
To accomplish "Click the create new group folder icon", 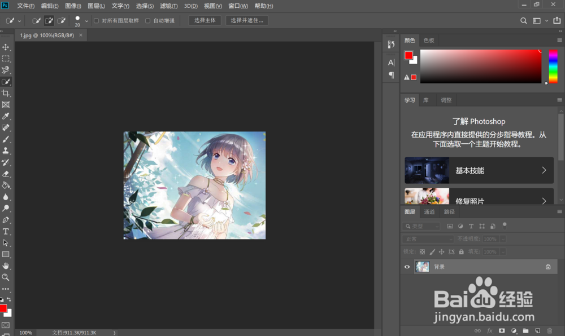I will click(x=525, y=330).
